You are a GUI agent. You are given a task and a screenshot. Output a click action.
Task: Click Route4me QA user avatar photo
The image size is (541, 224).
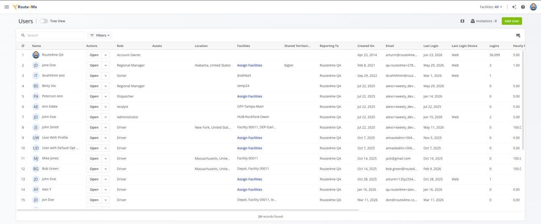[36, 55]
